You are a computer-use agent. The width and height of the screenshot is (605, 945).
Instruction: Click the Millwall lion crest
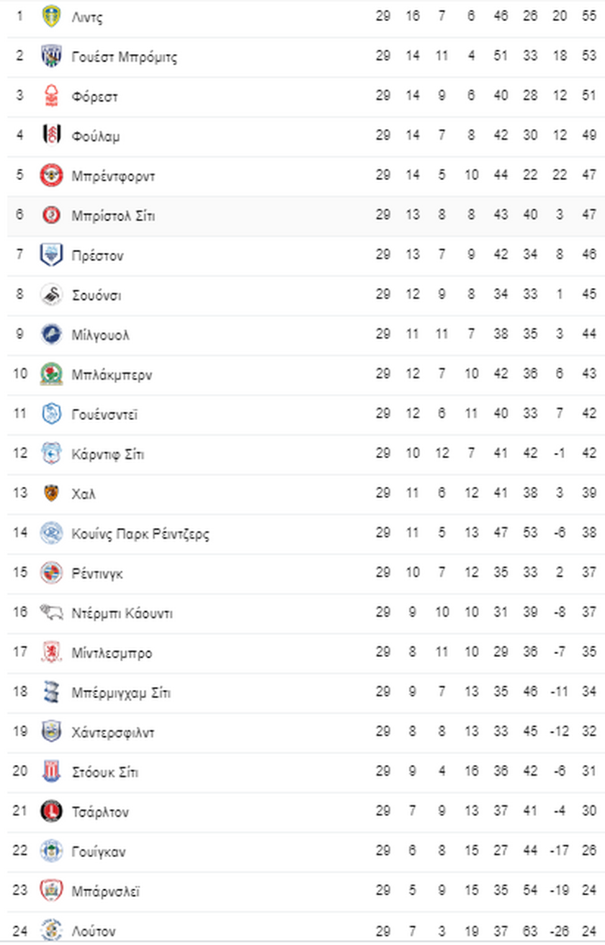tap(51, 334)
